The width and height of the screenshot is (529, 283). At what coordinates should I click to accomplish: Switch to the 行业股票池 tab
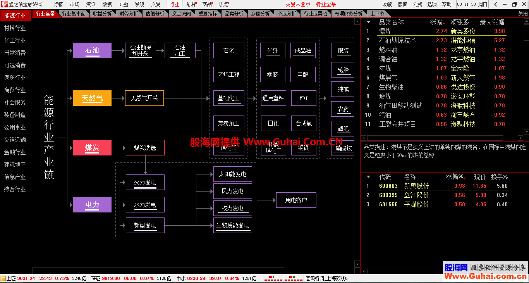tap(315, 14)
